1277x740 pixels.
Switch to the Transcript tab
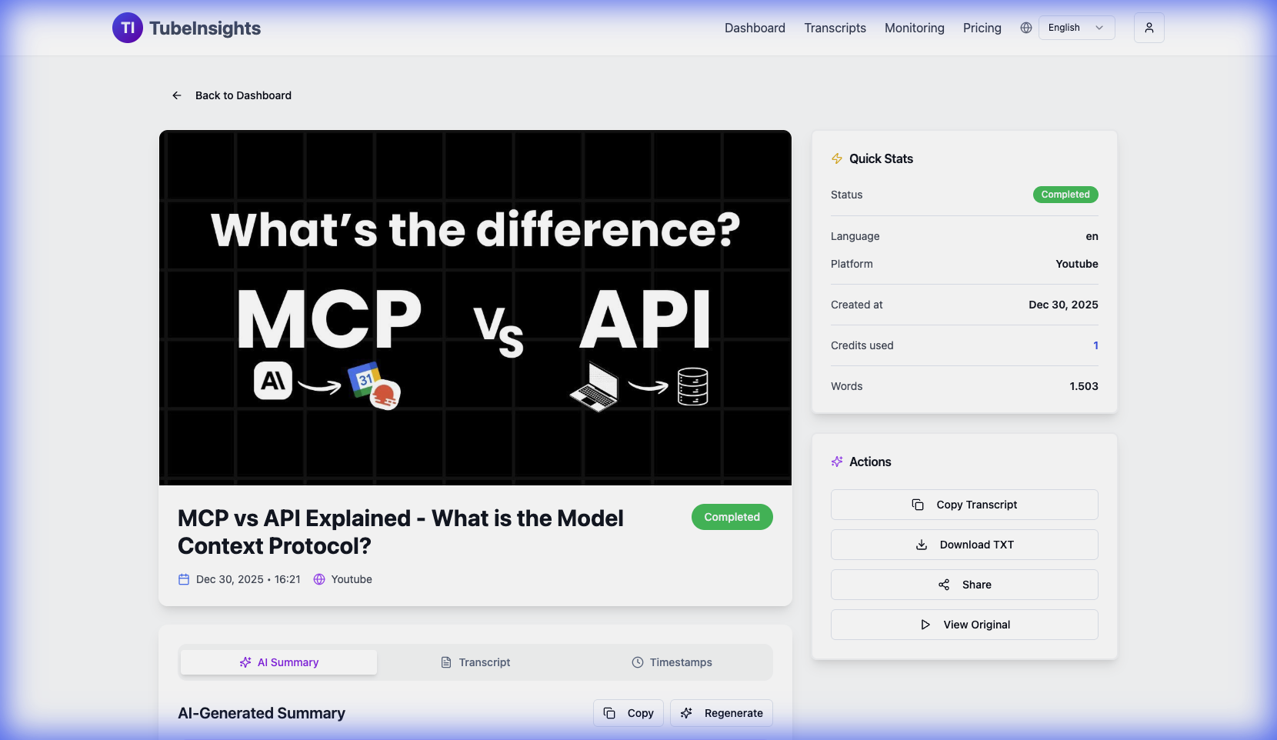pyautogui.click(x=475, y=662)
